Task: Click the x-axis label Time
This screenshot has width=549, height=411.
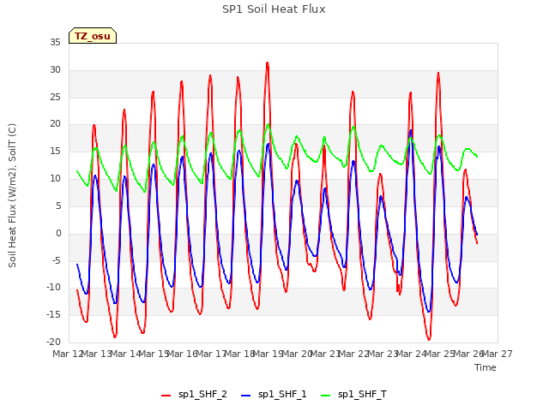Action: 486,367
